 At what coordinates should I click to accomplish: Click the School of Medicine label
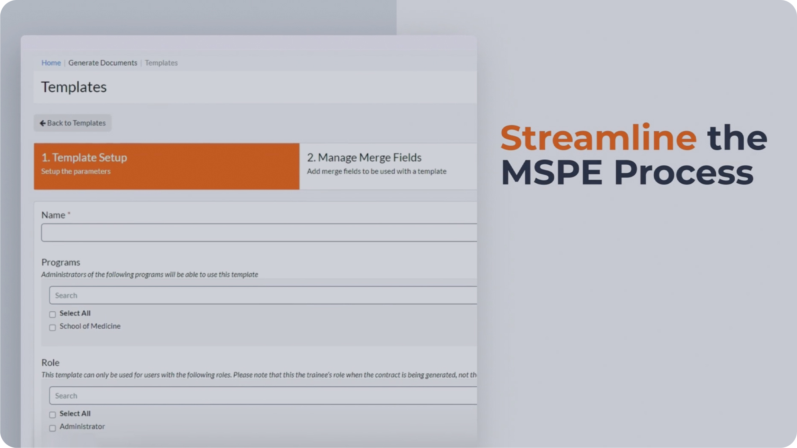coord(90,326)
